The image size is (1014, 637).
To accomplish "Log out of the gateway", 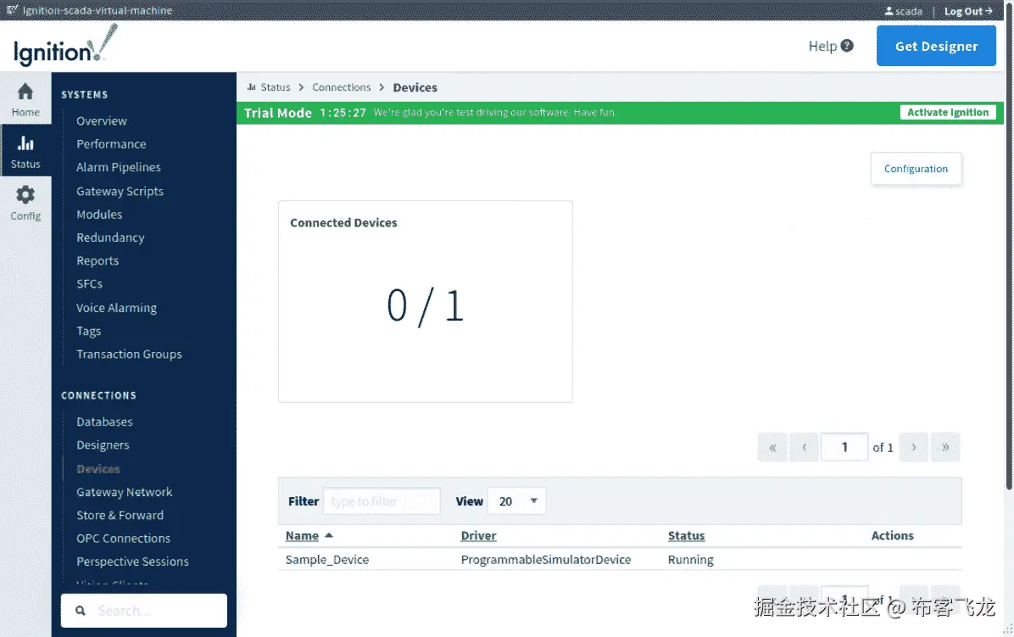I will (968, 11).
